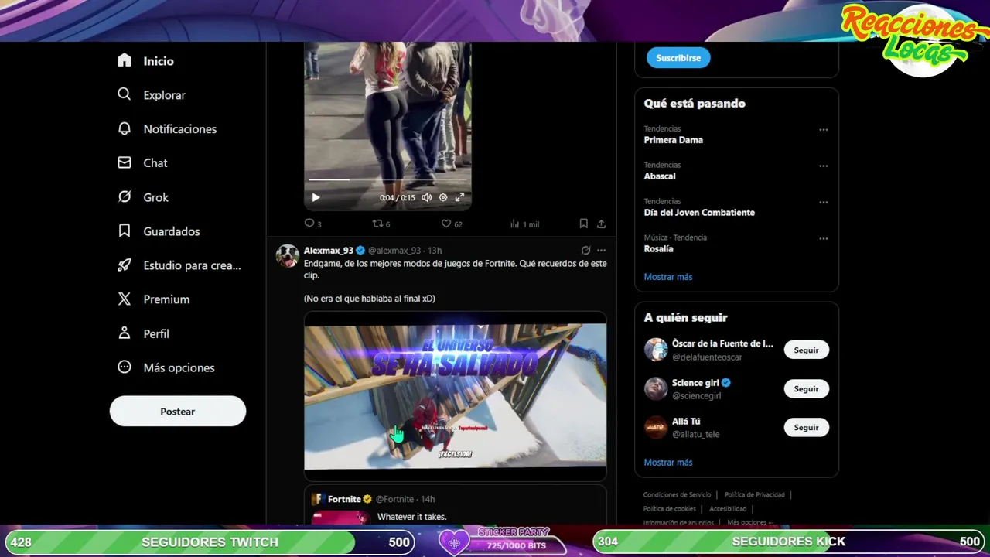Click Inicio label in navigation
The width and height of the screenshot is (990, 557).
[159, 61]
